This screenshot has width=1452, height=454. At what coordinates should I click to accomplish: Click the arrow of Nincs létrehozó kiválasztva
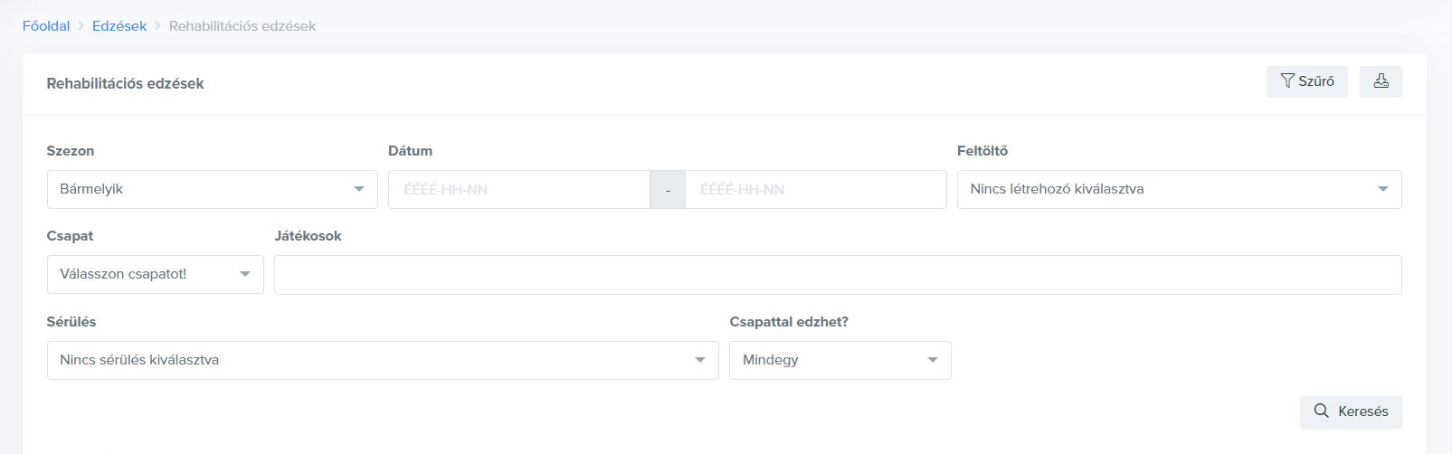(x=1382, y=190)
